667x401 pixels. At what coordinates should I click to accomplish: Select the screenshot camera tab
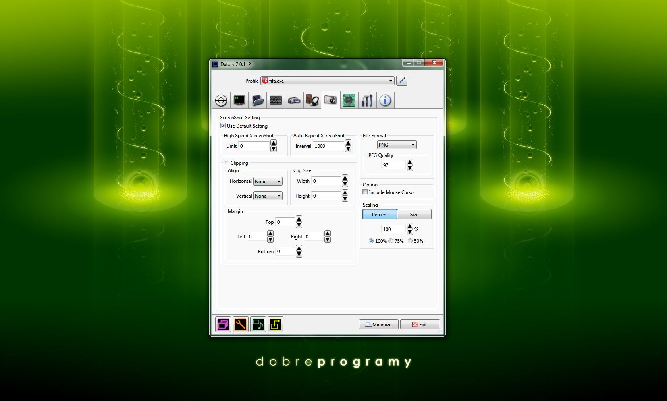point(331,100)
